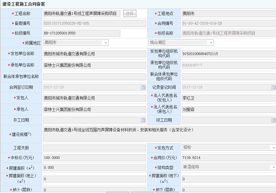This screenshot has height=193, width=276.
Task: Click the 工程名称 input field
Action: 82,13
